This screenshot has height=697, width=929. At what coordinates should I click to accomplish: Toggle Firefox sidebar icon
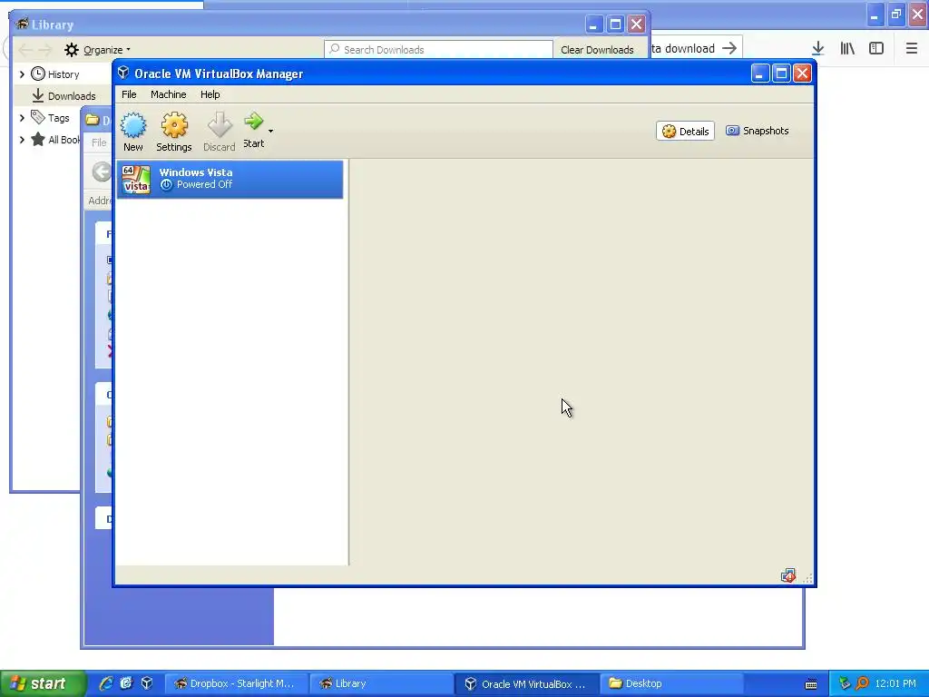point(876,49)
